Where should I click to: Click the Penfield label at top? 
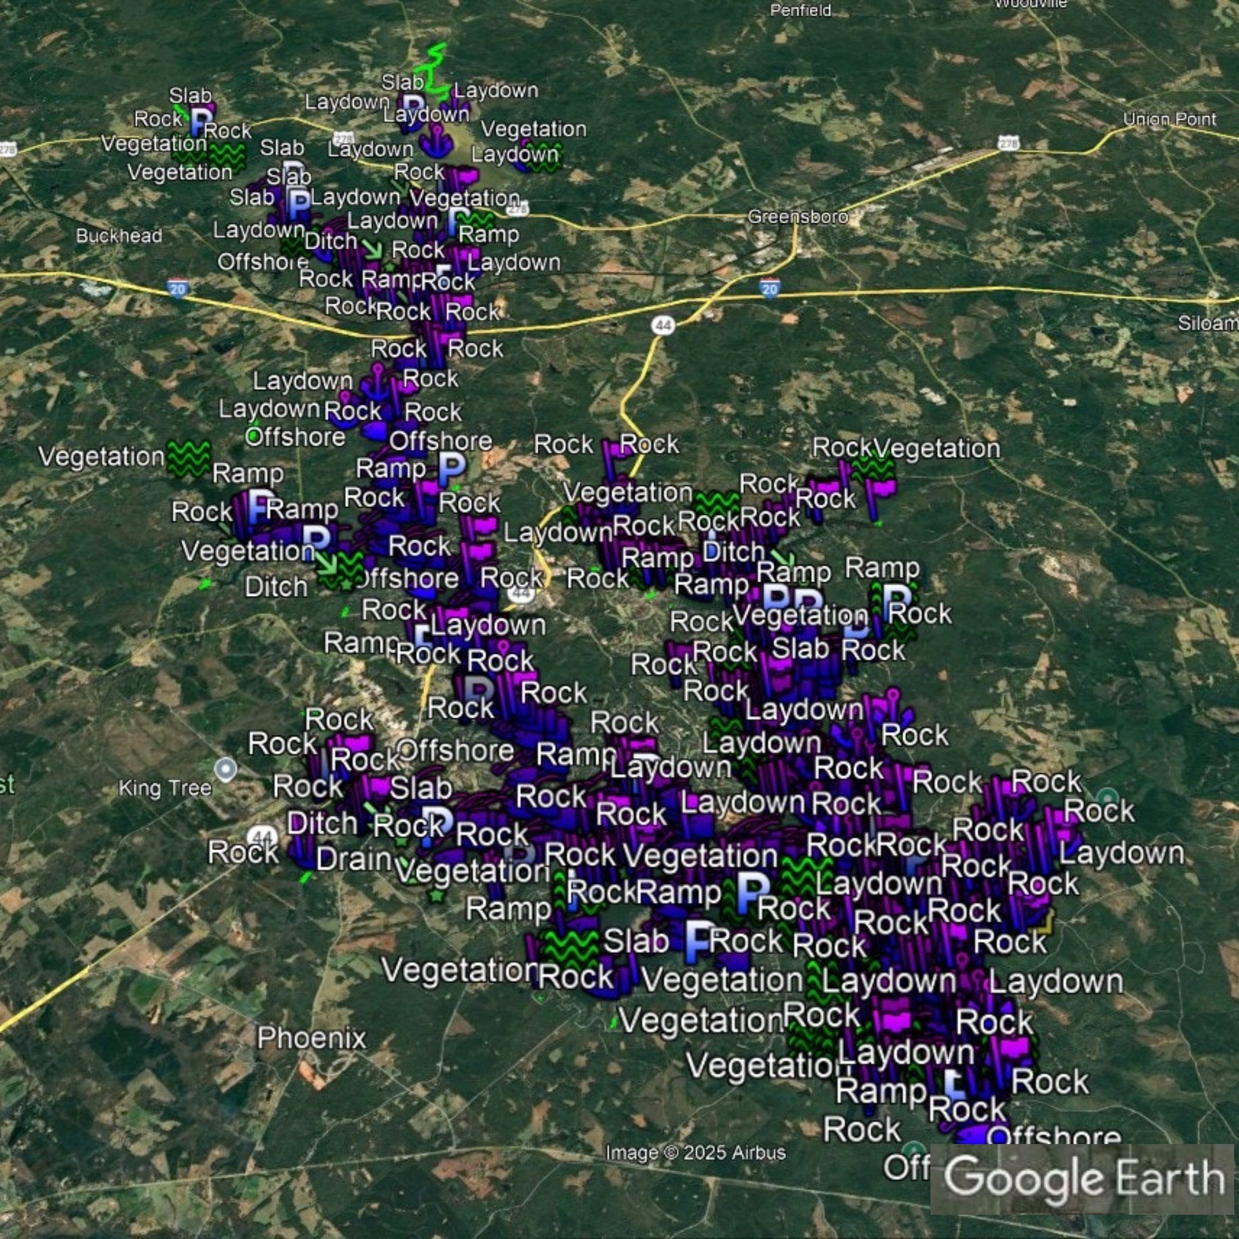[x=800, y=10]
